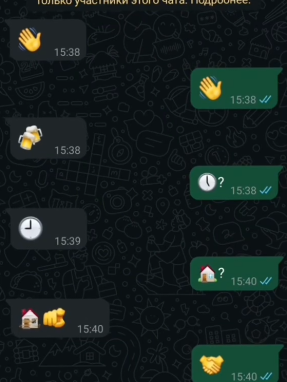Tap 15:40 timestamp on house and fist message
This screenshot has height=382, width=287.
[90, 329]
